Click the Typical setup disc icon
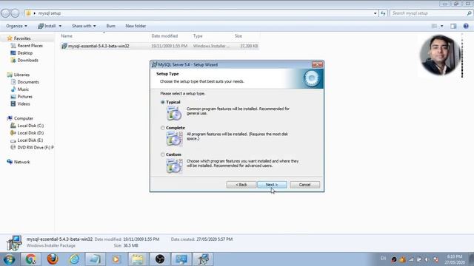Screen dimensions: 474x266 point(174,113)
